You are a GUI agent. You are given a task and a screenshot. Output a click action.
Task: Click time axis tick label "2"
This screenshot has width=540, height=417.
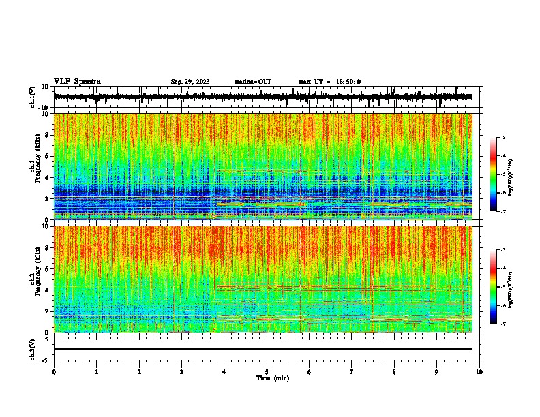[x=139, y=372]
